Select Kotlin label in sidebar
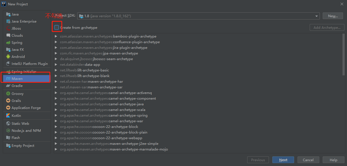This screenshot has height=166, width=347. (16, 116)
